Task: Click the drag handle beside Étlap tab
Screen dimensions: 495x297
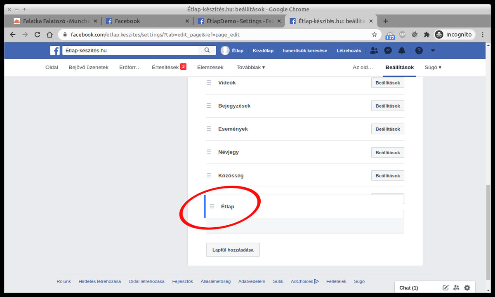Action: click(x=212, y=206)
